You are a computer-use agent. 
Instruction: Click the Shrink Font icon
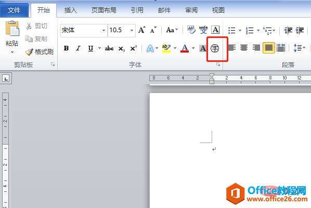[153, 30]
